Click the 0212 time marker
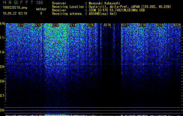The height and width of the screenshot is (116, 183). pyautogui.click(x=38, y=25)
